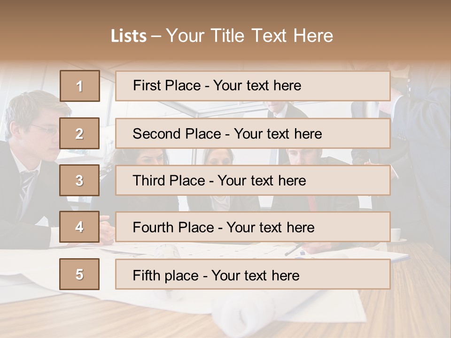Click the pen lying on the table

pyautogui.click(x=295, y=249)
